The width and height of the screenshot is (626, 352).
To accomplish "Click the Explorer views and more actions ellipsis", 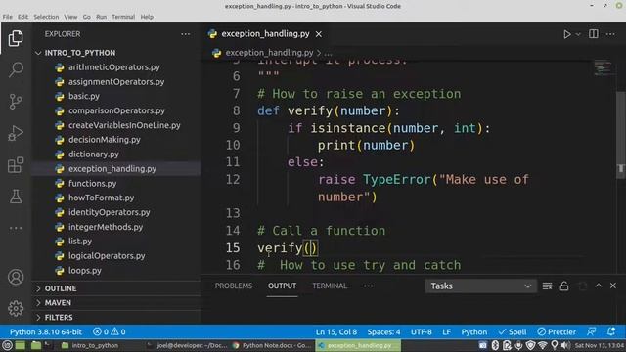I will 185,34.
